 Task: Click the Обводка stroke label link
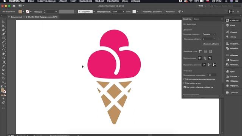pos(38,12)
